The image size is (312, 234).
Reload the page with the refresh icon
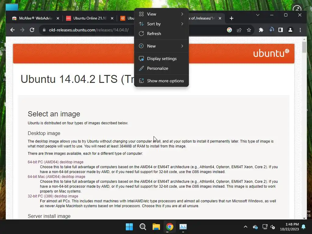(32, 30)
